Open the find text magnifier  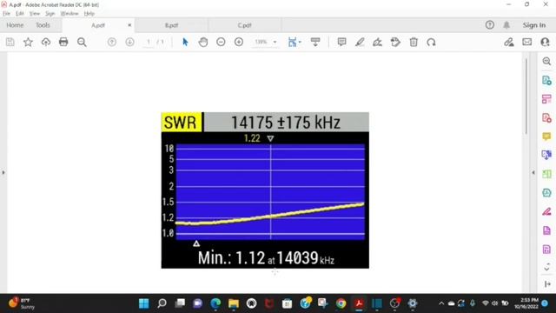tap(82, 42)
